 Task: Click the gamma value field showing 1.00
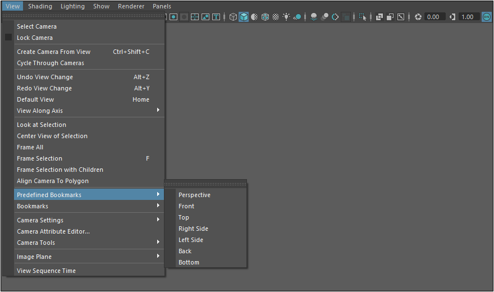click(x=468, y=17)
